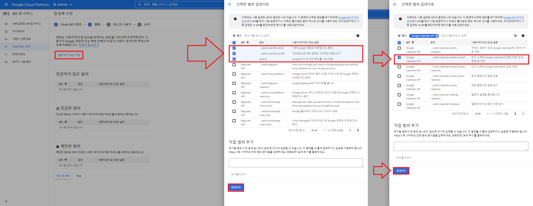The image size is (533, 206).
Task: Click 취소 button
Action: coord(79,176)
